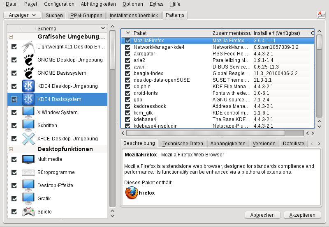Toggle the akregator package checkbox
This screenshot has height=227, width=329.
(128, 54)
